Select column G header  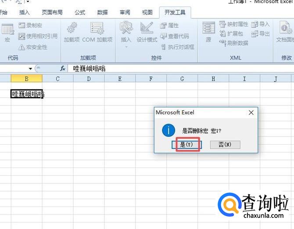[x=182, y=79]
